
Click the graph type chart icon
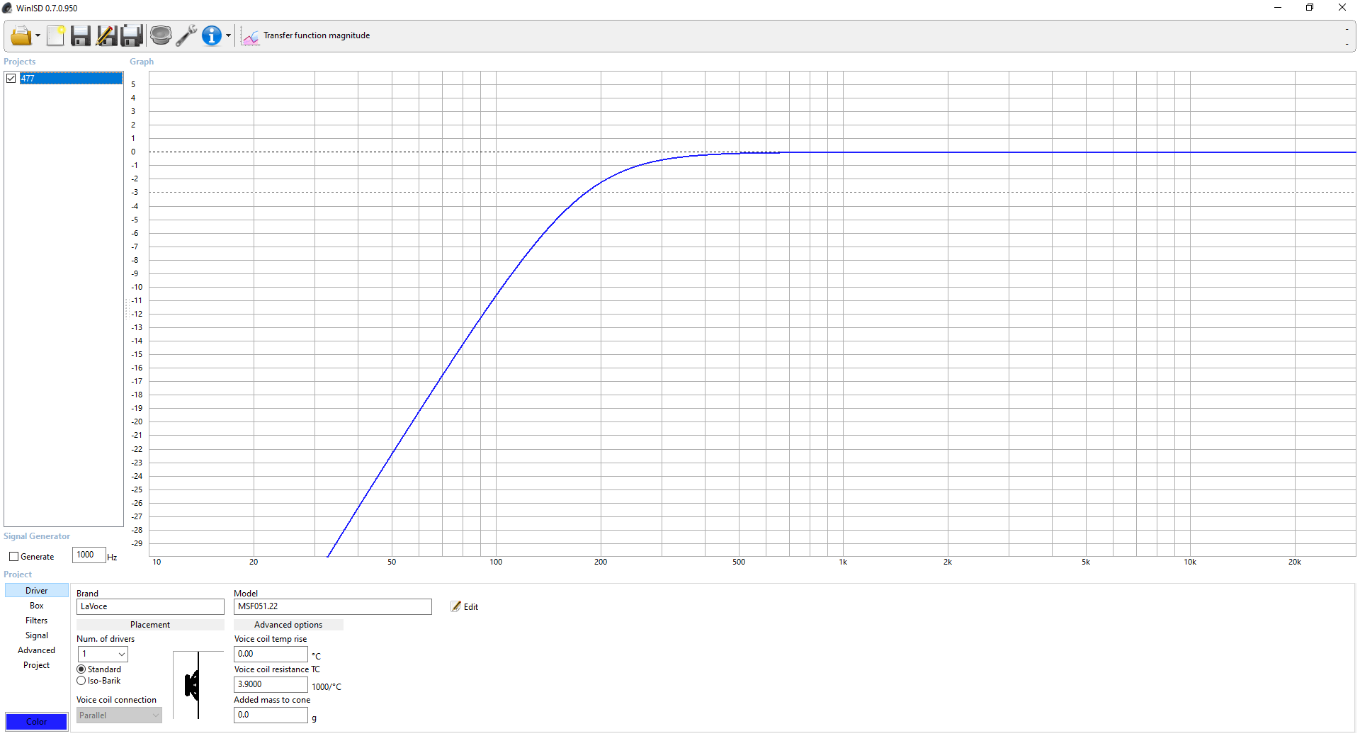tap(250, 36)
